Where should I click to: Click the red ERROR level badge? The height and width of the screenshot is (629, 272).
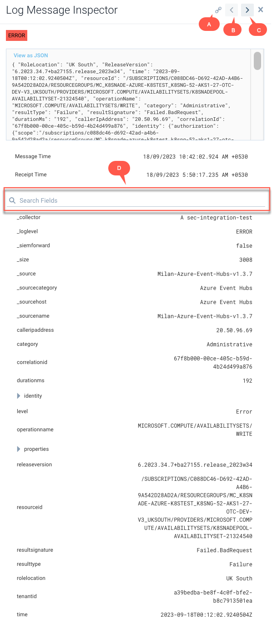tap(17, 35)
